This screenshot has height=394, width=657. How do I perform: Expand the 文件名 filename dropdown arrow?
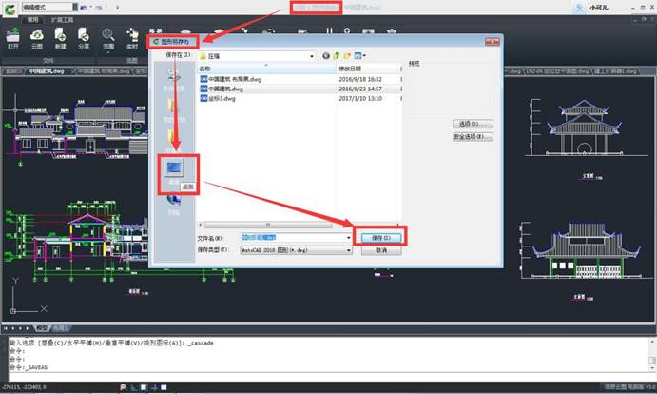347,237
